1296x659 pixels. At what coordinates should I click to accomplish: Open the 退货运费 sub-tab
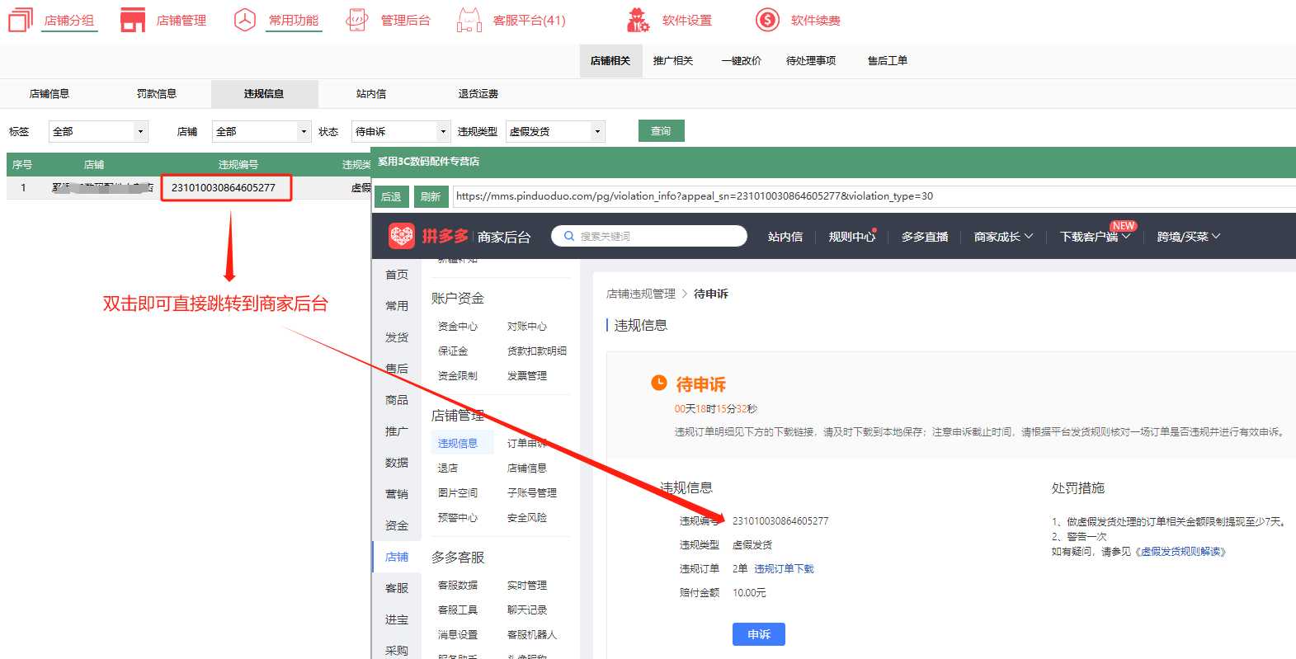[x=478, y=94]
